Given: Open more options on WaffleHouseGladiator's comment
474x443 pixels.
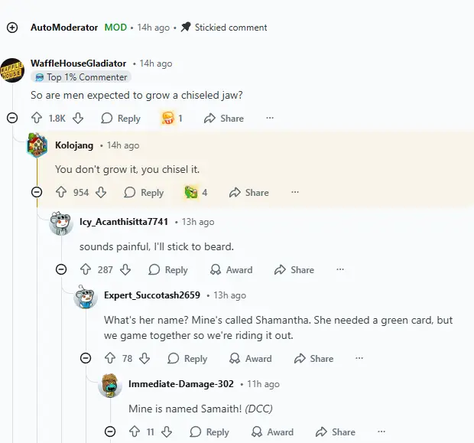Looking at the screenshot, I should click(x=269, y=119).
